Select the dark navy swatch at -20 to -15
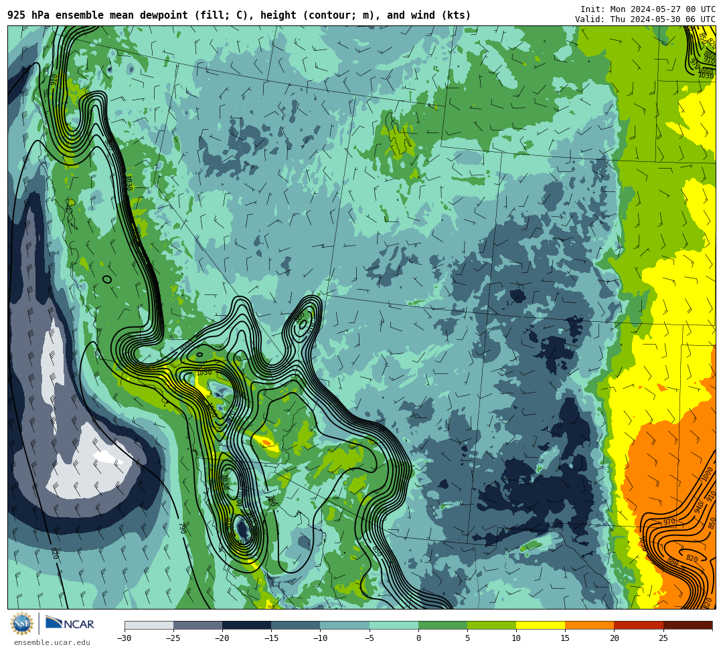This screenshot has width=723, height=651. pyautogui.click(x=246, y=625)
